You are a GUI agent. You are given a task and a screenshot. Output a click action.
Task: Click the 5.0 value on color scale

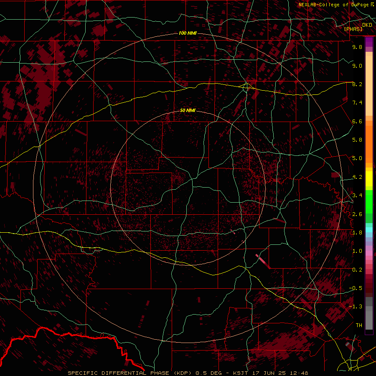click(x=357, y=158)
